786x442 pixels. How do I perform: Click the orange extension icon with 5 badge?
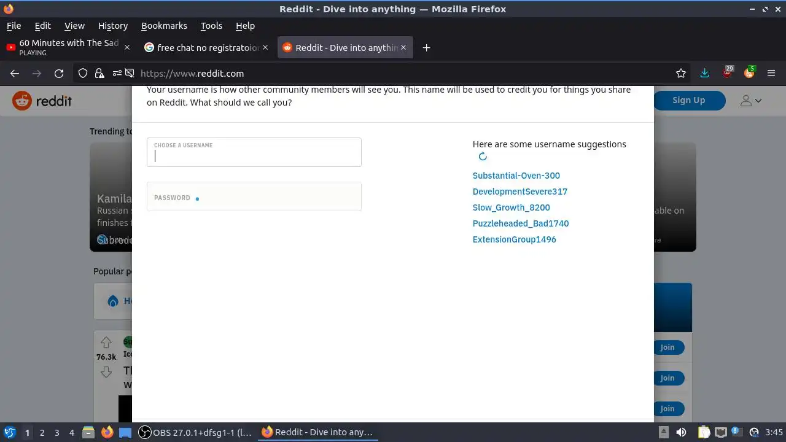coord(749,72)
